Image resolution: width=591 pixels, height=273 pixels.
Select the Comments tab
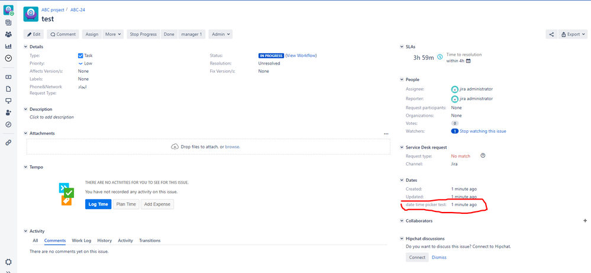pos(55,240)
